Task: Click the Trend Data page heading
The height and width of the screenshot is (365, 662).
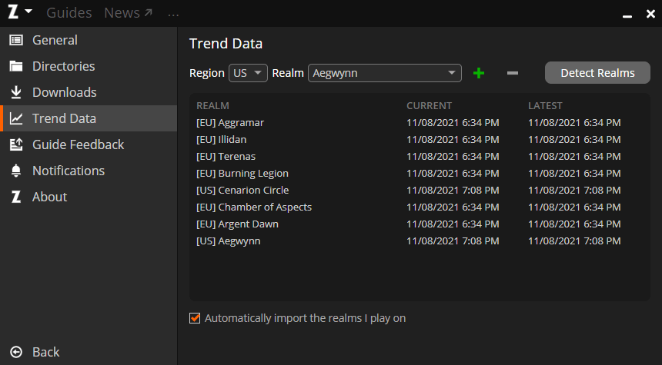Action: (226, 43)
